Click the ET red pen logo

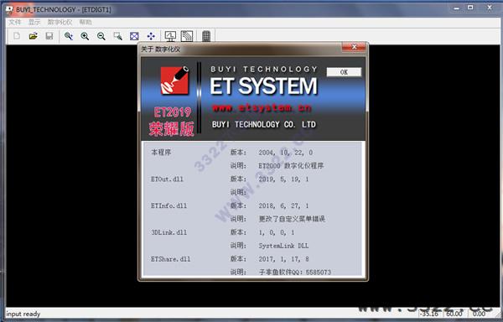point(174,80)
